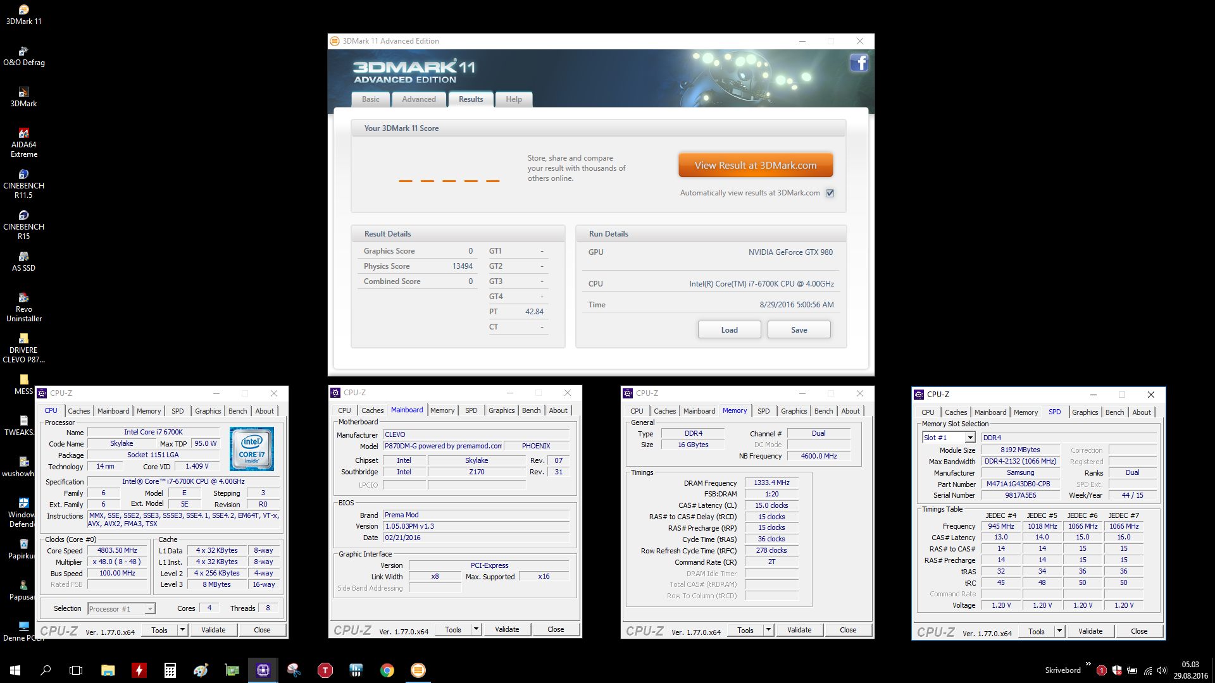Select Graphics tab in the Memory window
Image resolution: width=1215 pixels, height=683 pixels.
794,411
